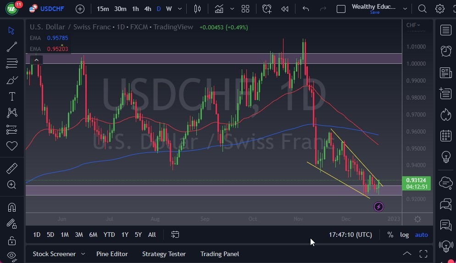Open the symbol search magnifier

point(422,9)
